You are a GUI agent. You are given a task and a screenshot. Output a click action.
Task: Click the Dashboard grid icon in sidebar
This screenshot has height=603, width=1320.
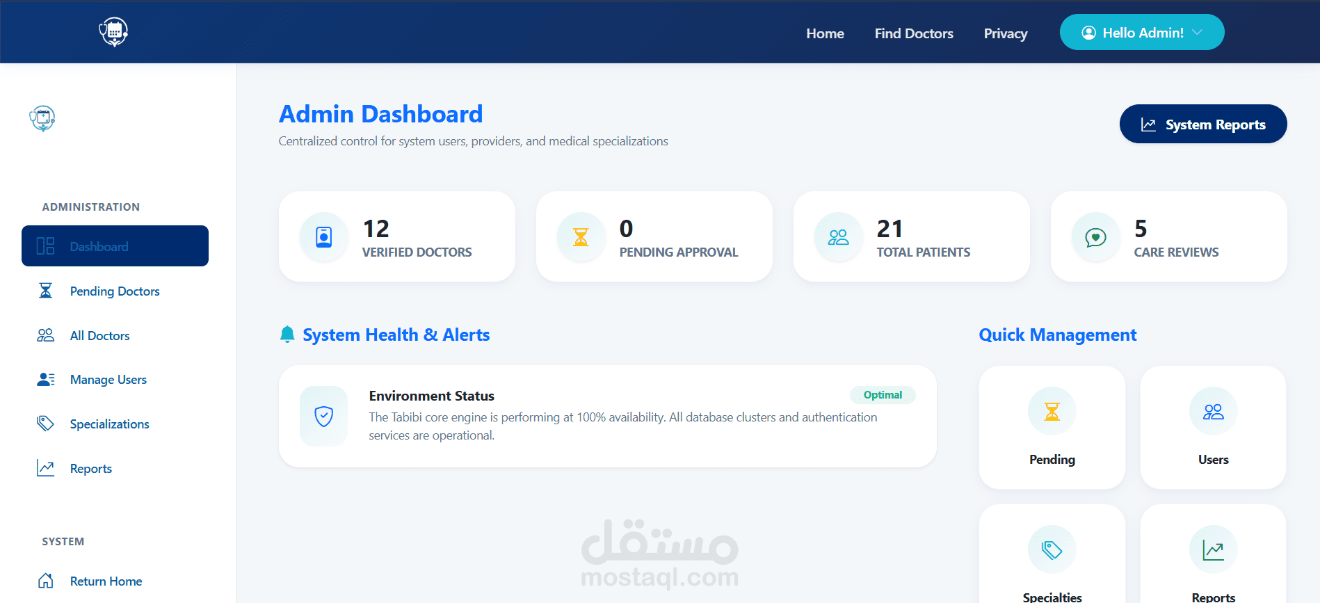click(x=45, y=246)
